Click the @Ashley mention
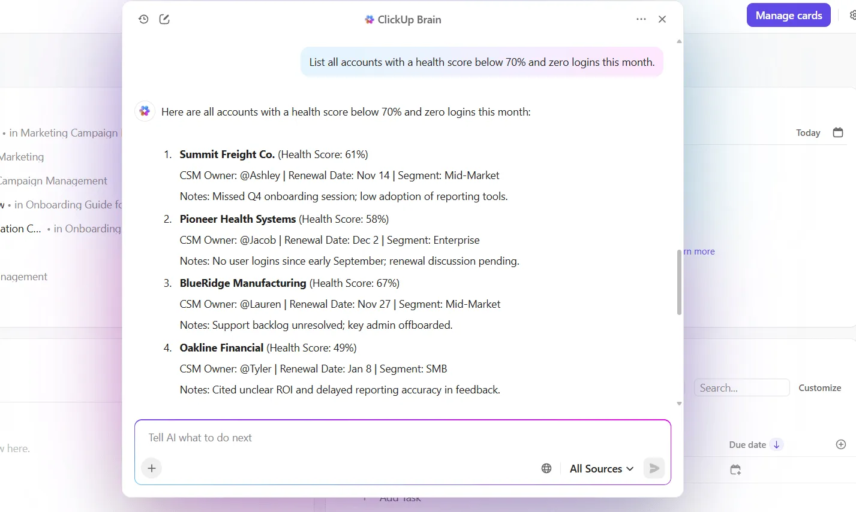Screen dimensions: 856x512 coord(260,175)
